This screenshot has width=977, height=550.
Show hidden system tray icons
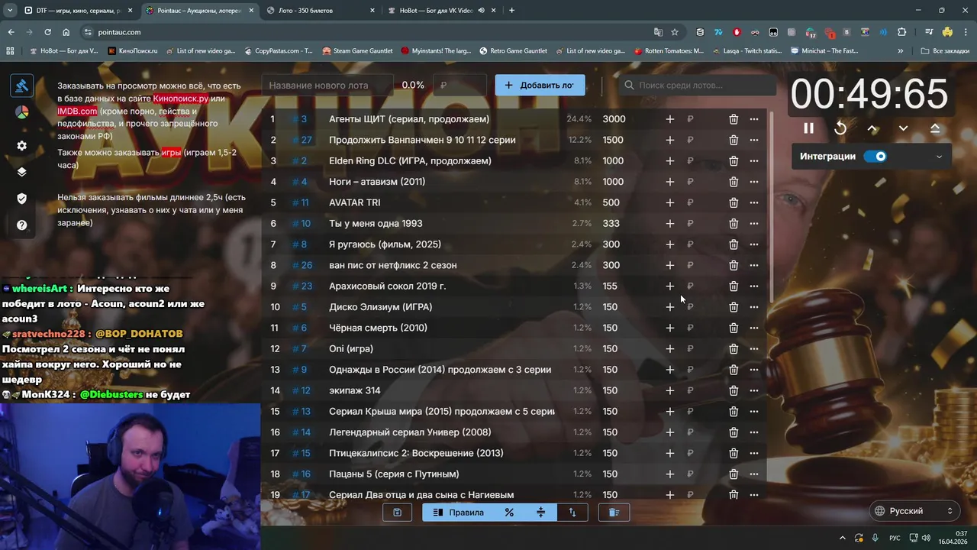(843, 538)
